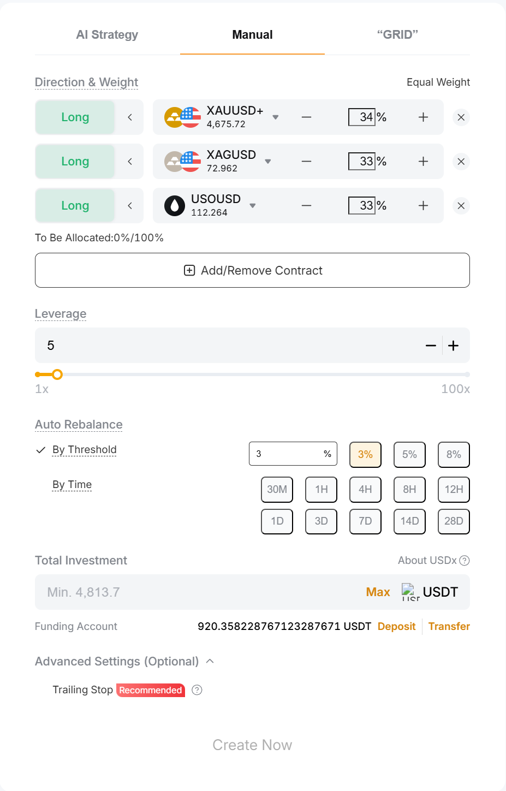Screen dimensions: 506x791
Task: Toggle the 5% threshold preset
Action: pos(409,455)
